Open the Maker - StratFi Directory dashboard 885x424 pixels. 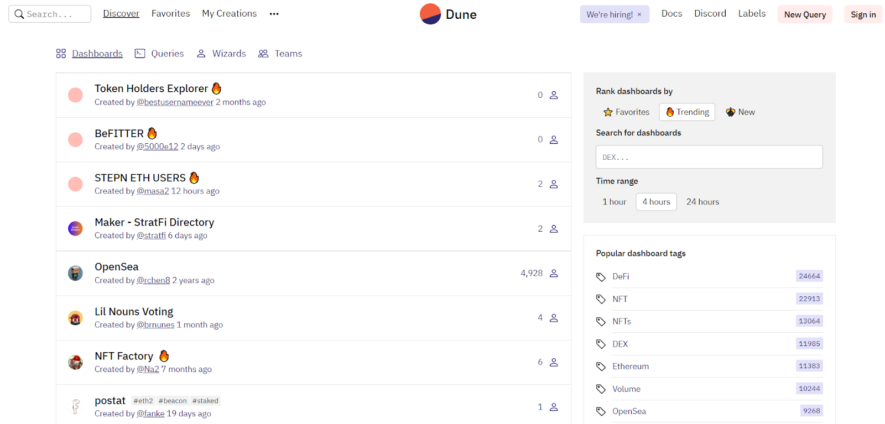(x=154, y=222)
